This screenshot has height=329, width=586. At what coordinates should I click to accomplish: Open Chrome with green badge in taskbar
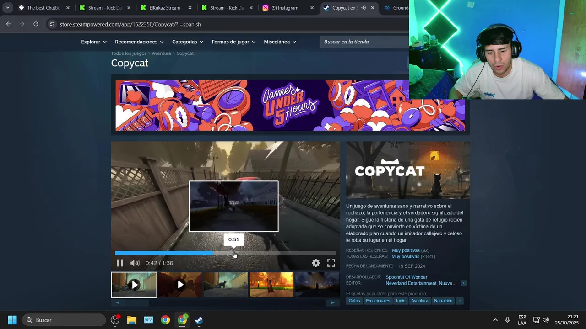[x=182, y=320]
